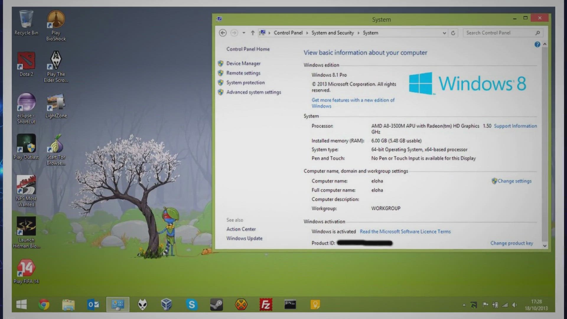Click the System window title bar icon
This screenshot has width=567, height=319.
(x=219, y=19)
